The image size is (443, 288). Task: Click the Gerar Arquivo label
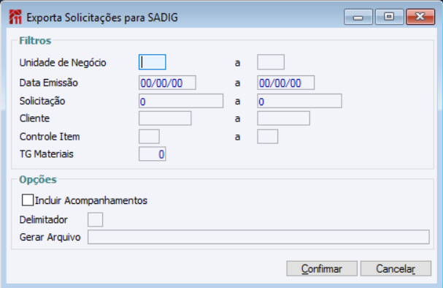[x=50, y=237]
